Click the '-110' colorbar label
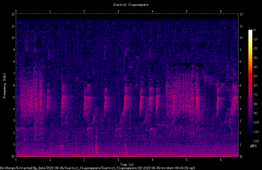 tap(256, 132)
